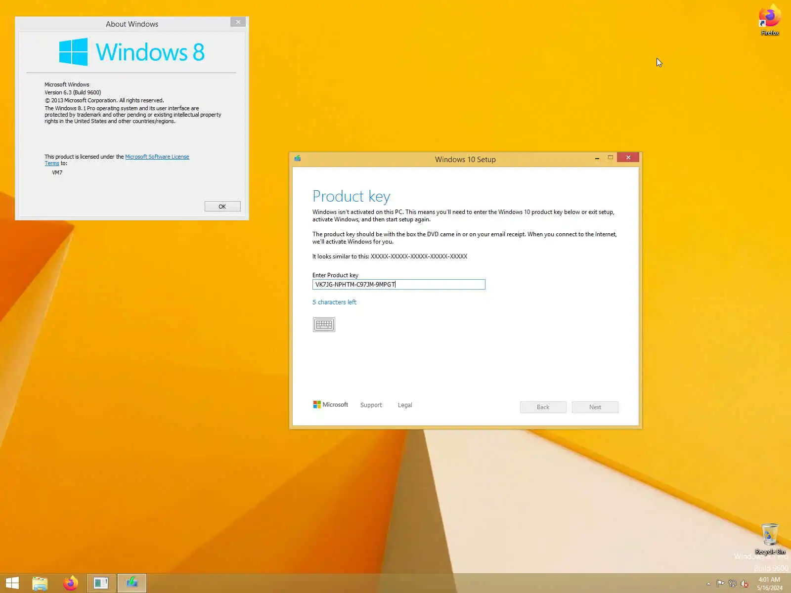Select the Firefox desktop shortcut

(x=770, y=21)
